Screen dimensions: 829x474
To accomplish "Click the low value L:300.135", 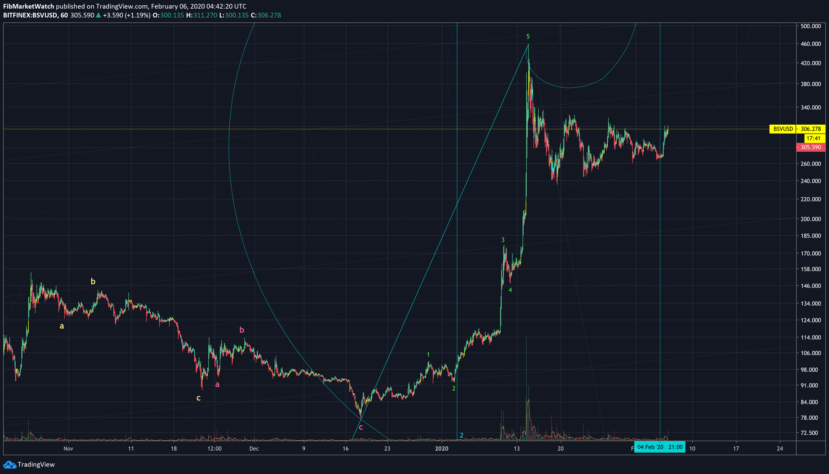I will 234,15.
